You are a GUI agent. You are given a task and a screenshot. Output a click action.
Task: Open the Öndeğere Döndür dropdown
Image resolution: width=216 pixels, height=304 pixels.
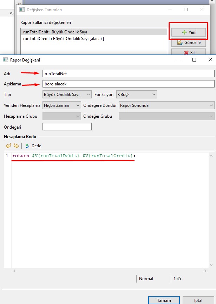(166, 105)
